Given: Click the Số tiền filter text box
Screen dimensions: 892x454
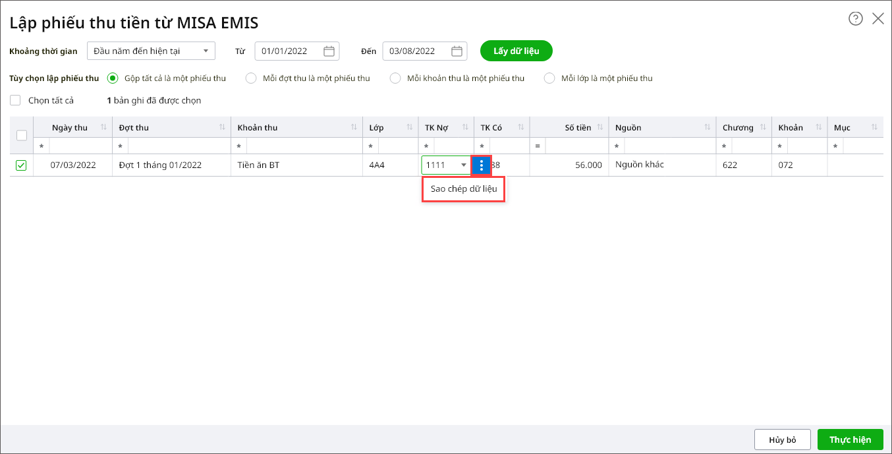Looking at the screenshot, I should [576, 146].
